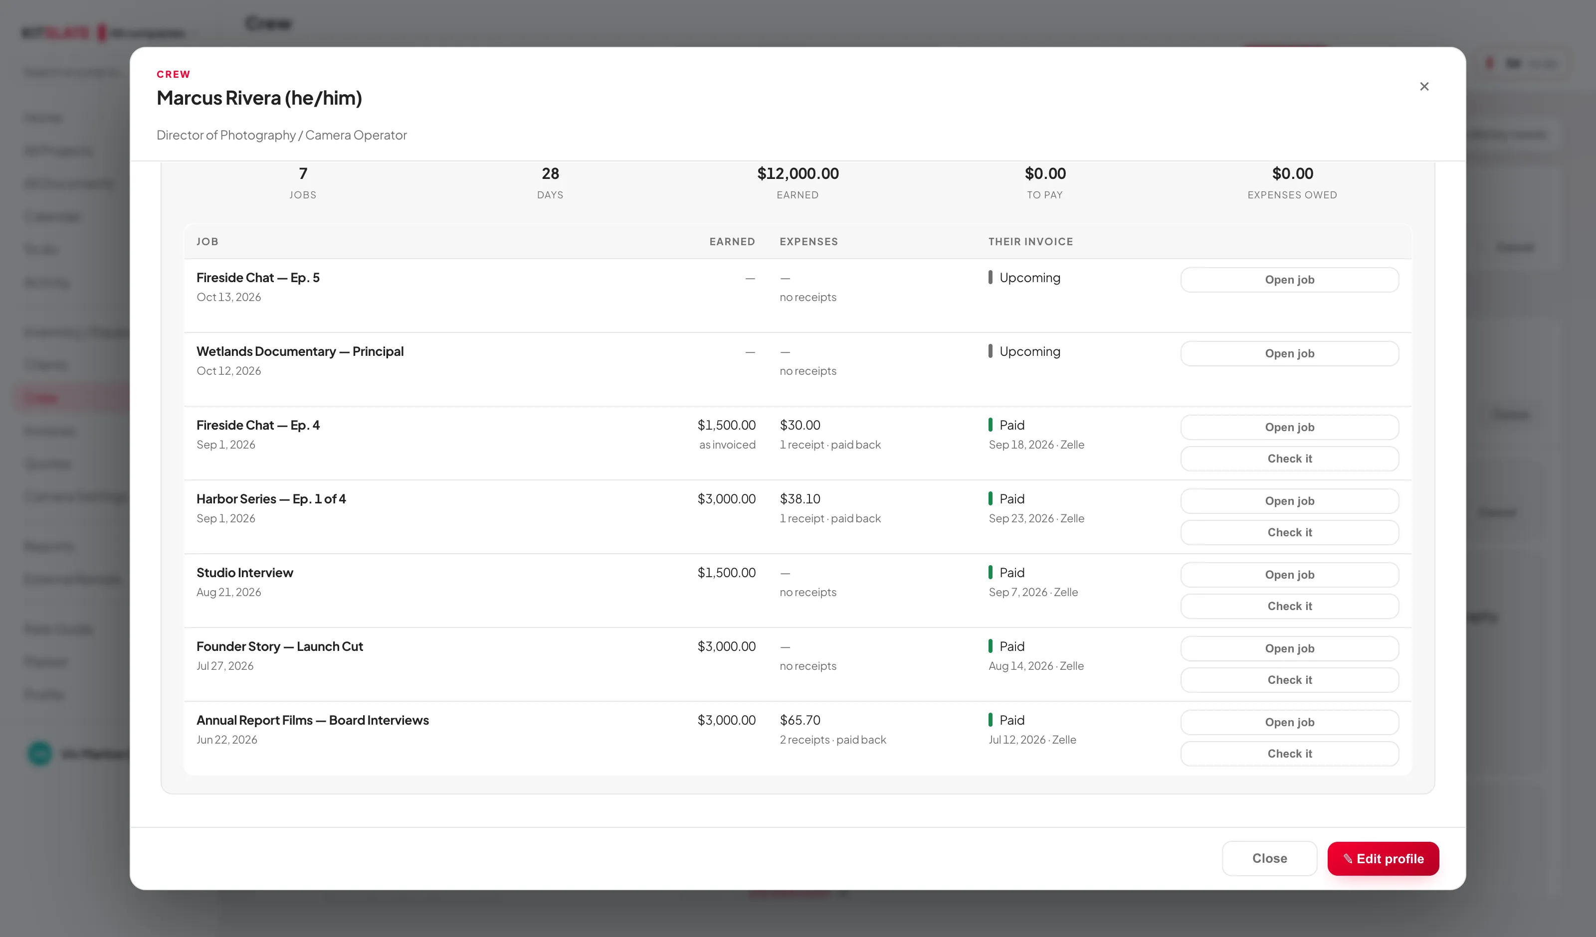Image resolution: width=1596 pixels, height=937 pixels.
Task: Open job for Fireside Chat — Ep. 5
Action: [1289, 280]
